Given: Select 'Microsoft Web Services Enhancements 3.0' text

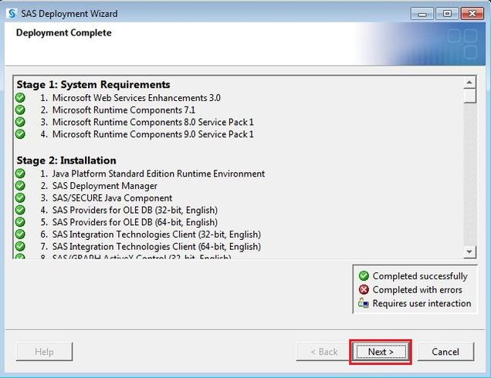Looking at the screenshot, I should click(x=137, y=98).
